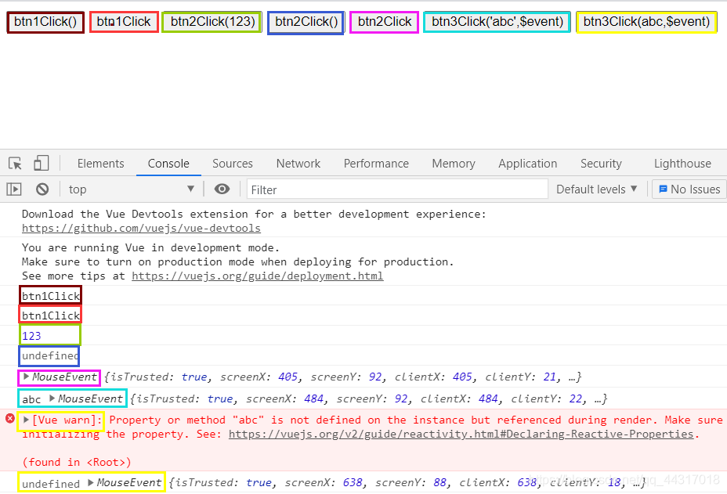727x494 pixels.
Task: Click the btn2Click() button
Action: click(306, 22)
